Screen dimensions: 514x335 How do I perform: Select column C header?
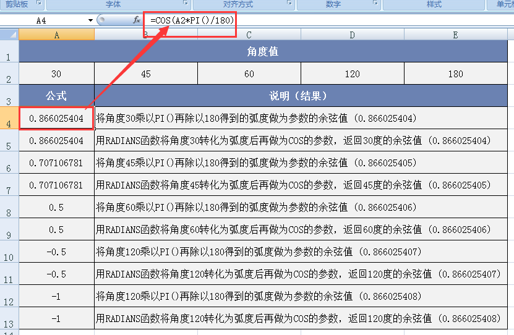tap(249, 35)
